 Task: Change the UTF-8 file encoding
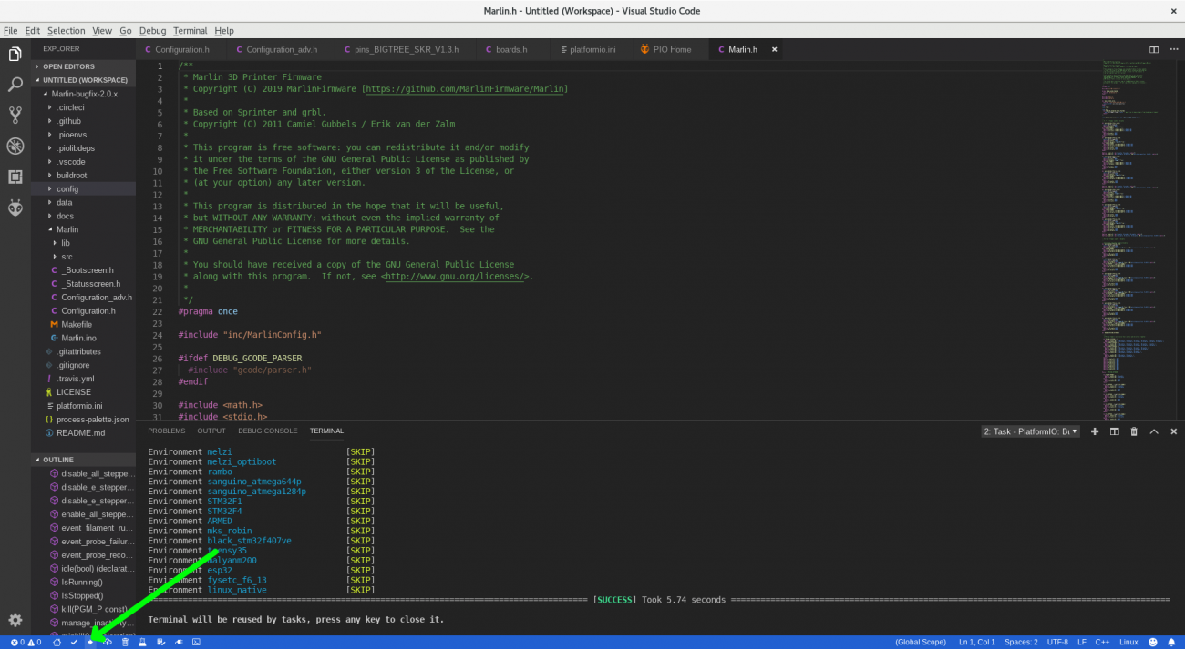1057,642
